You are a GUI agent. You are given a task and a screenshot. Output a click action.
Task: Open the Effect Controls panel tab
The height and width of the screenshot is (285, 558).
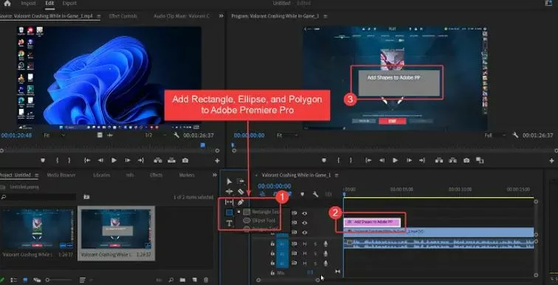click(123, 16)
